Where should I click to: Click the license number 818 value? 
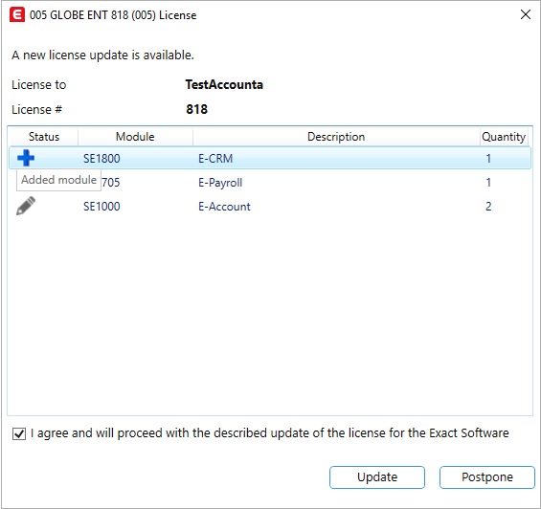click(x=196, y=109)
